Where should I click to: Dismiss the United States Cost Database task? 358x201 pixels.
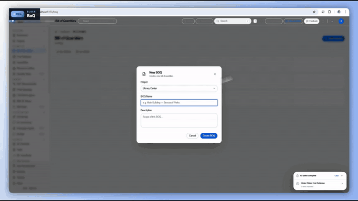pyautogui.click(x=342, y=184)
